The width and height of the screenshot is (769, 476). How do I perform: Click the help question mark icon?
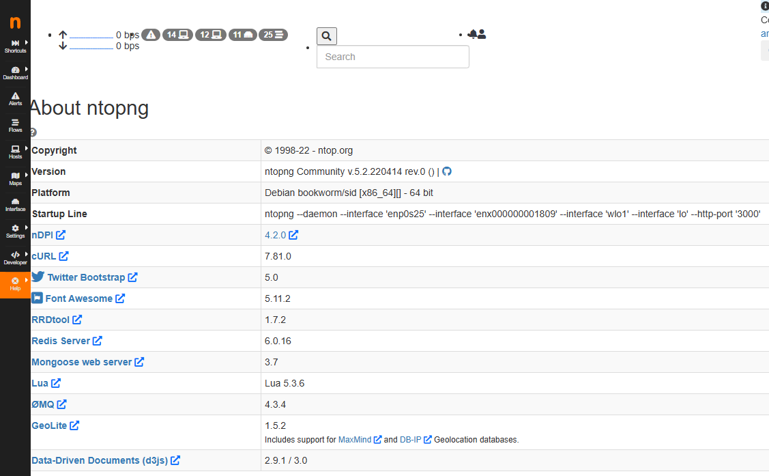(33, 132)
